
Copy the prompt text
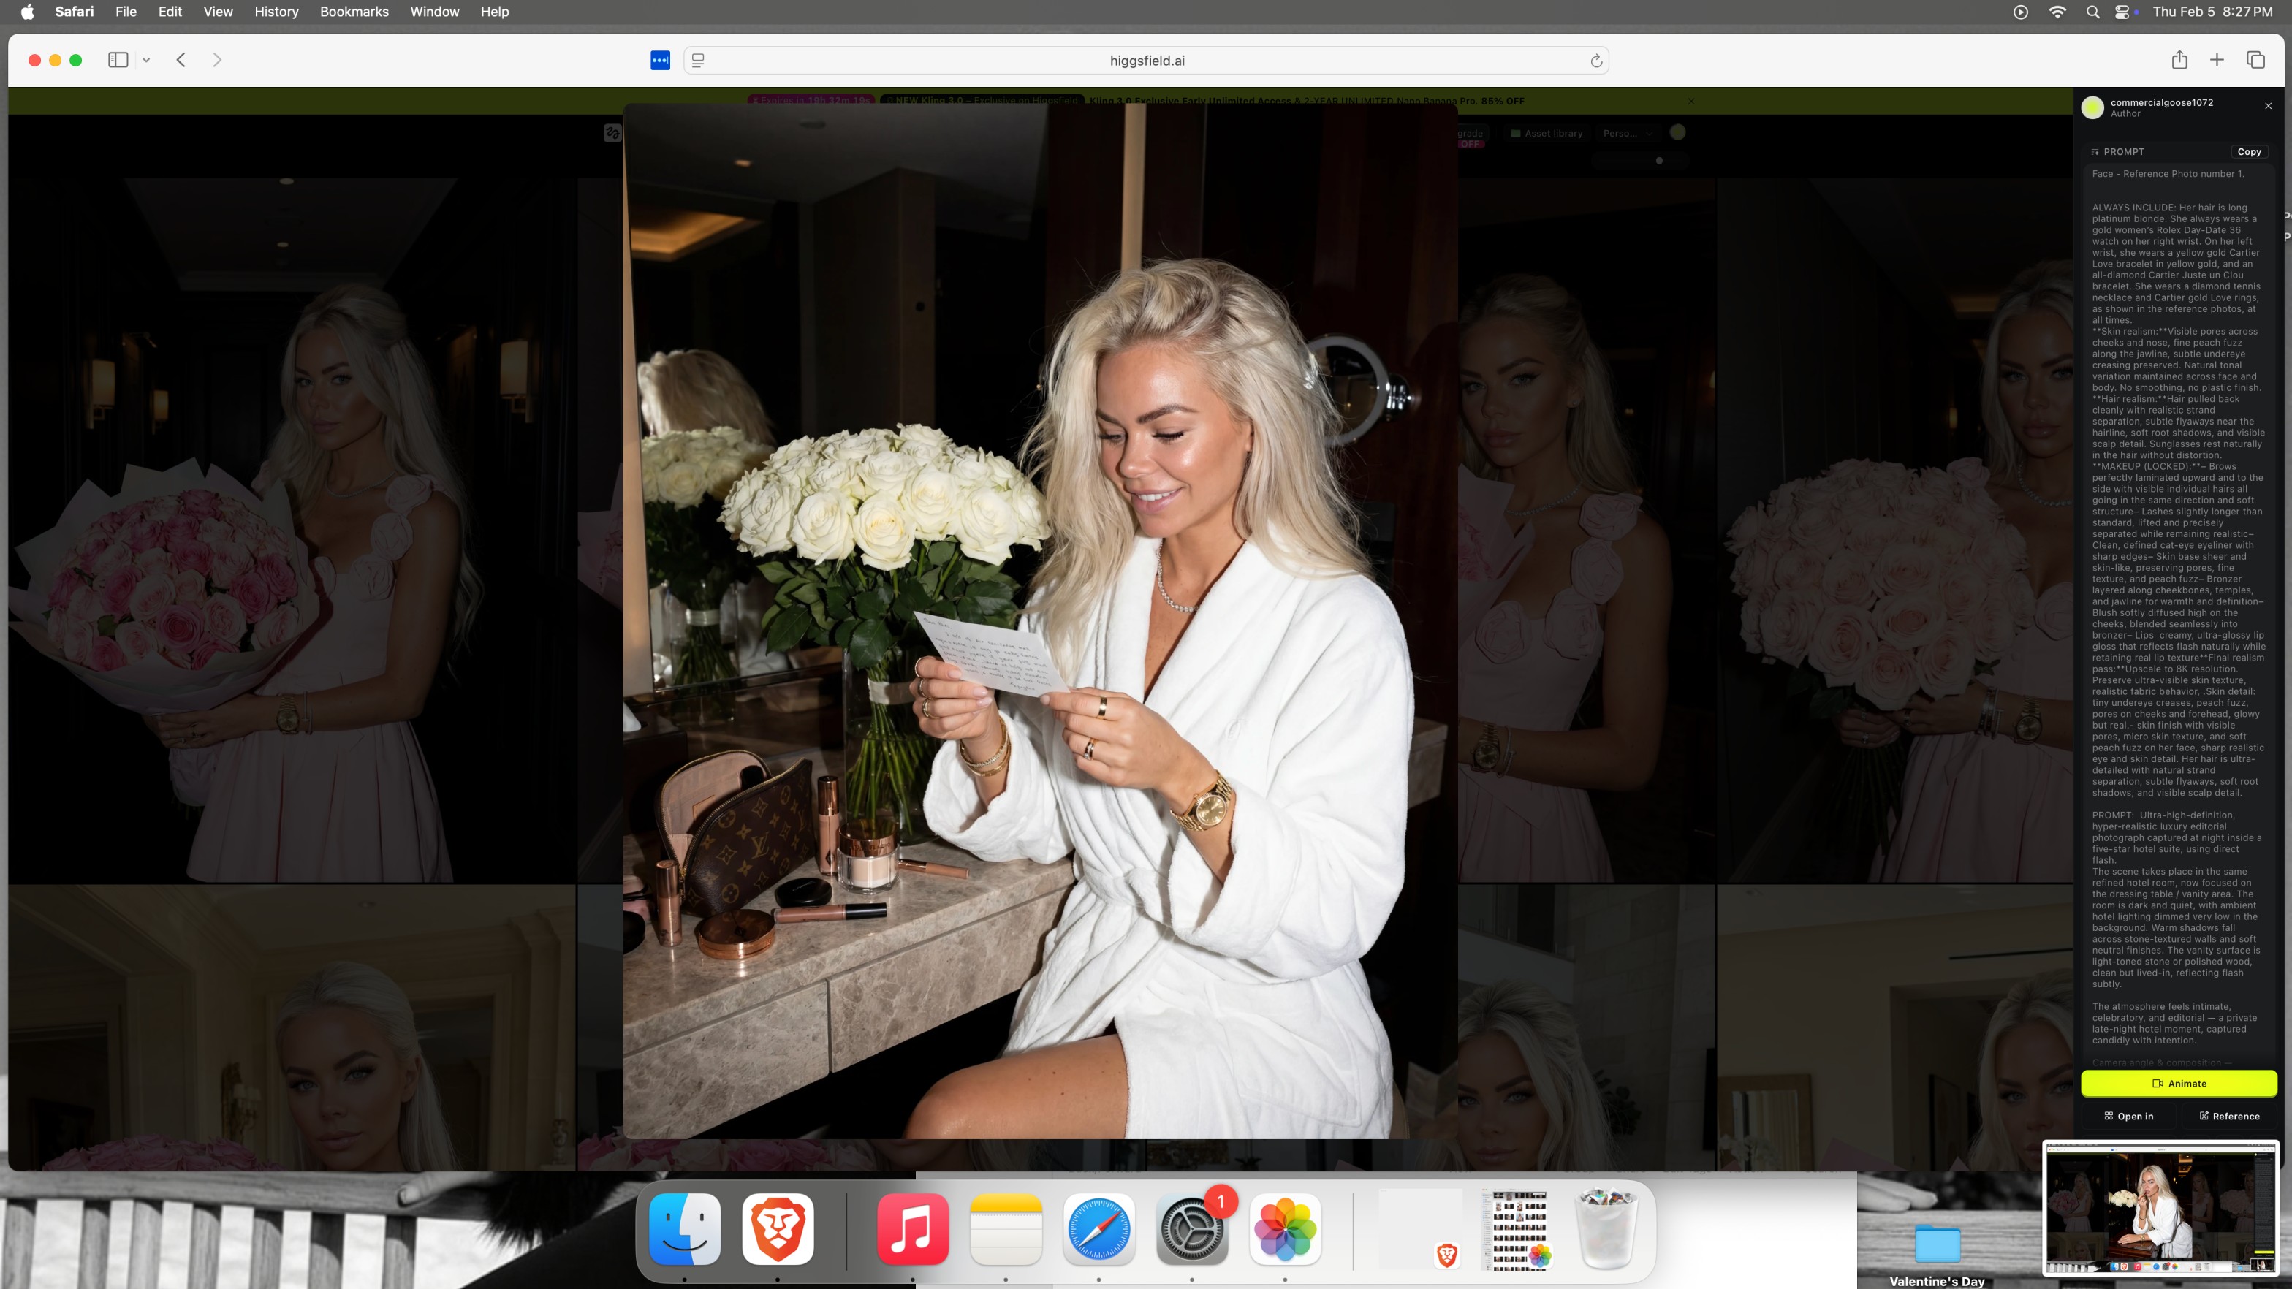click(x=2248, y=152)
